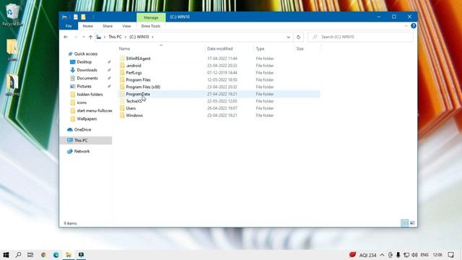
Task: Expand the address bar history dropdown
Action: tap(288, 37)
